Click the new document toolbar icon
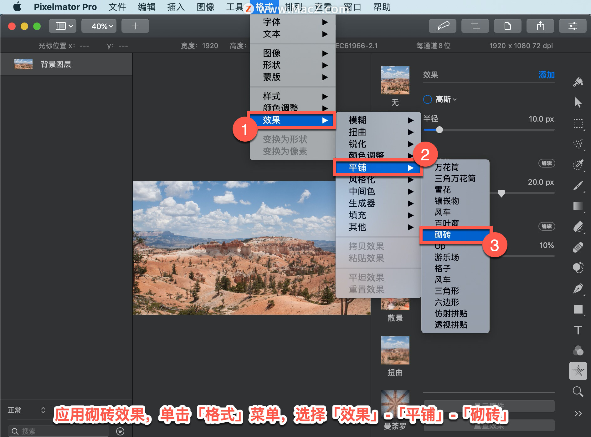Viewport: 591px width, 437px height. click(x=507, y=26)
